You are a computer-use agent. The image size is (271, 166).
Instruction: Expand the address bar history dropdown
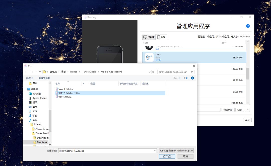point(150,72)
